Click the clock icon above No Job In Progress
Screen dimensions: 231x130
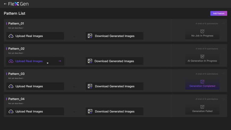click(202, 31)
